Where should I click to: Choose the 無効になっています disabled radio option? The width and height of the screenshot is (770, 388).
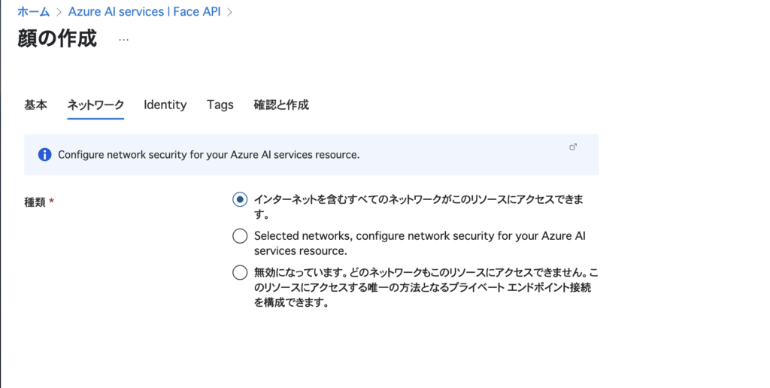click(240, 272)
